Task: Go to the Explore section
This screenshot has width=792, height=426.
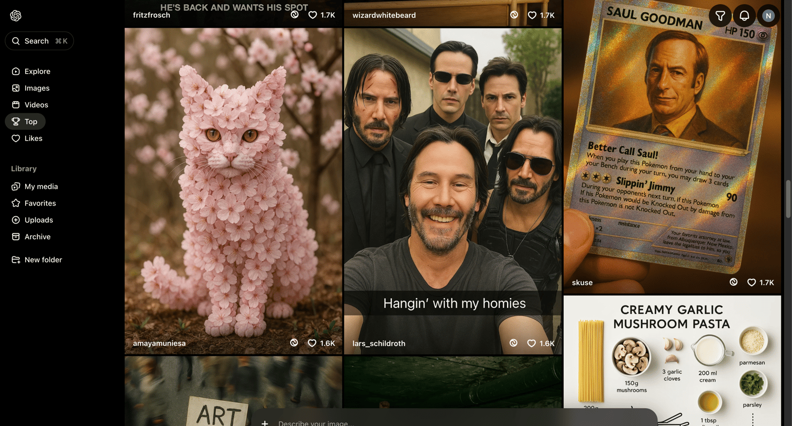Action: coord(31,71)
